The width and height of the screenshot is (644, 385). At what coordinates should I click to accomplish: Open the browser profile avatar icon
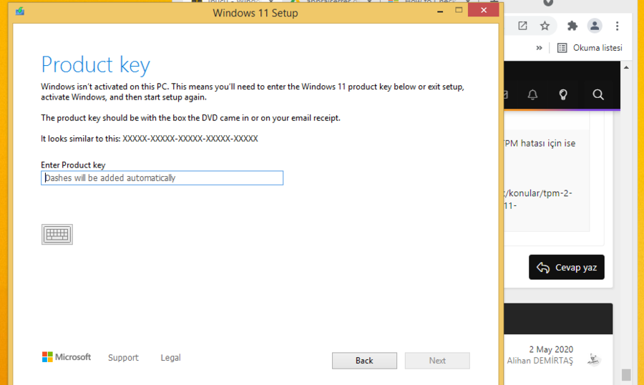click(x=595, y=26)
